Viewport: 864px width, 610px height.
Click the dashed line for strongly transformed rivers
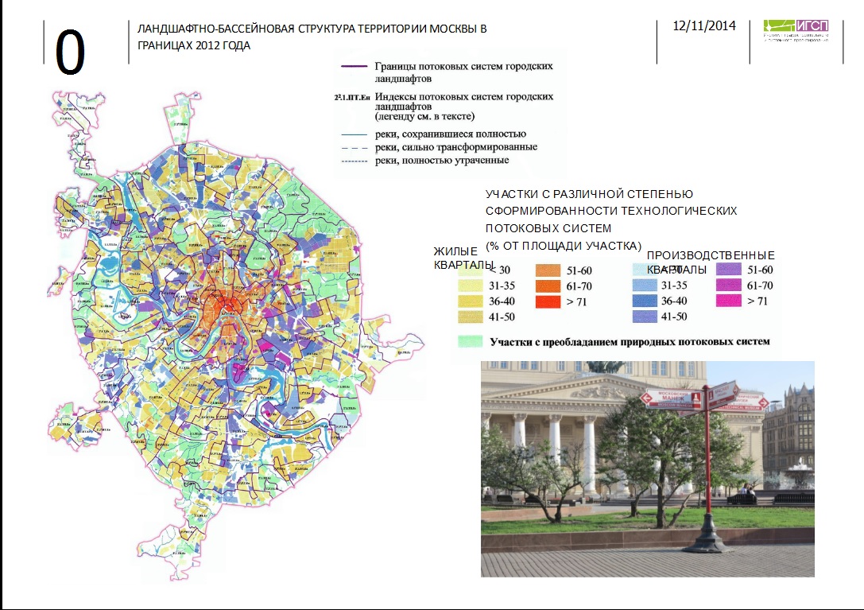tap(354, 148)
